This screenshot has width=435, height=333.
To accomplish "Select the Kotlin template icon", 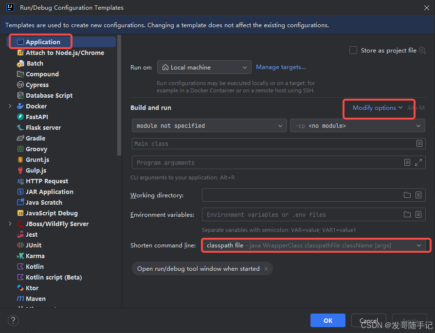I will (x=20, y=266).
